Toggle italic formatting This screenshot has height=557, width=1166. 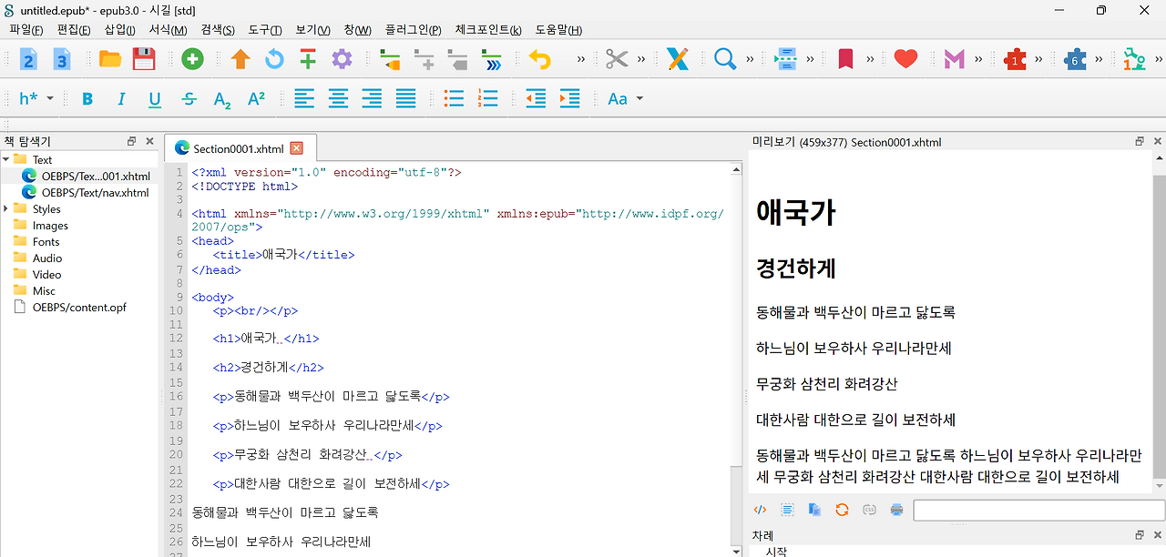tap(121, 98)
